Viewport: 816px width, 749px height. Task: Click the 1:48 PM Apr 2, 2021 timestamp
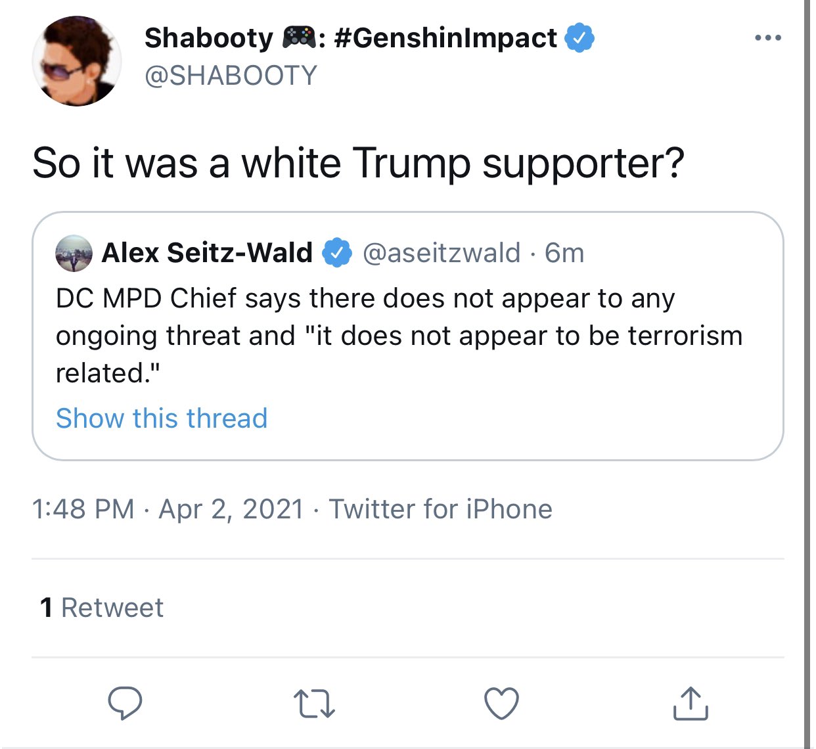point(168,509)
